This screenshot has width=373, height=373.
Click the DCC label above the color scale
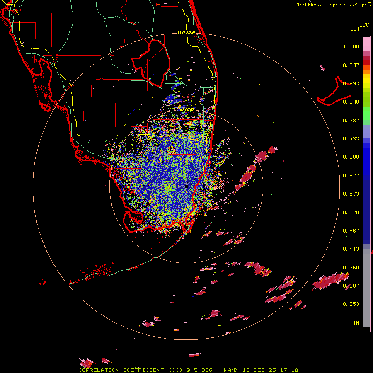pyautogui.click(x=364, y=25)
